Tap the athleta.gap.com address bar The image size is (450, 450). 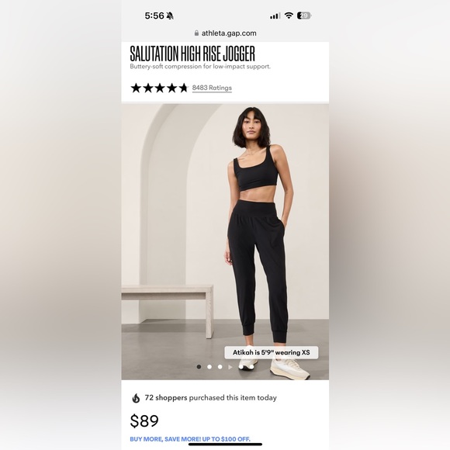(x=225, y=33)
